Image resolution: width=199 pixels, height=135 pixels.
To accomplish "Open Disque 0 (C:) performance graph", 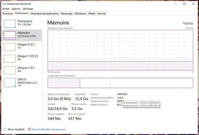I will tap(10, 47).
